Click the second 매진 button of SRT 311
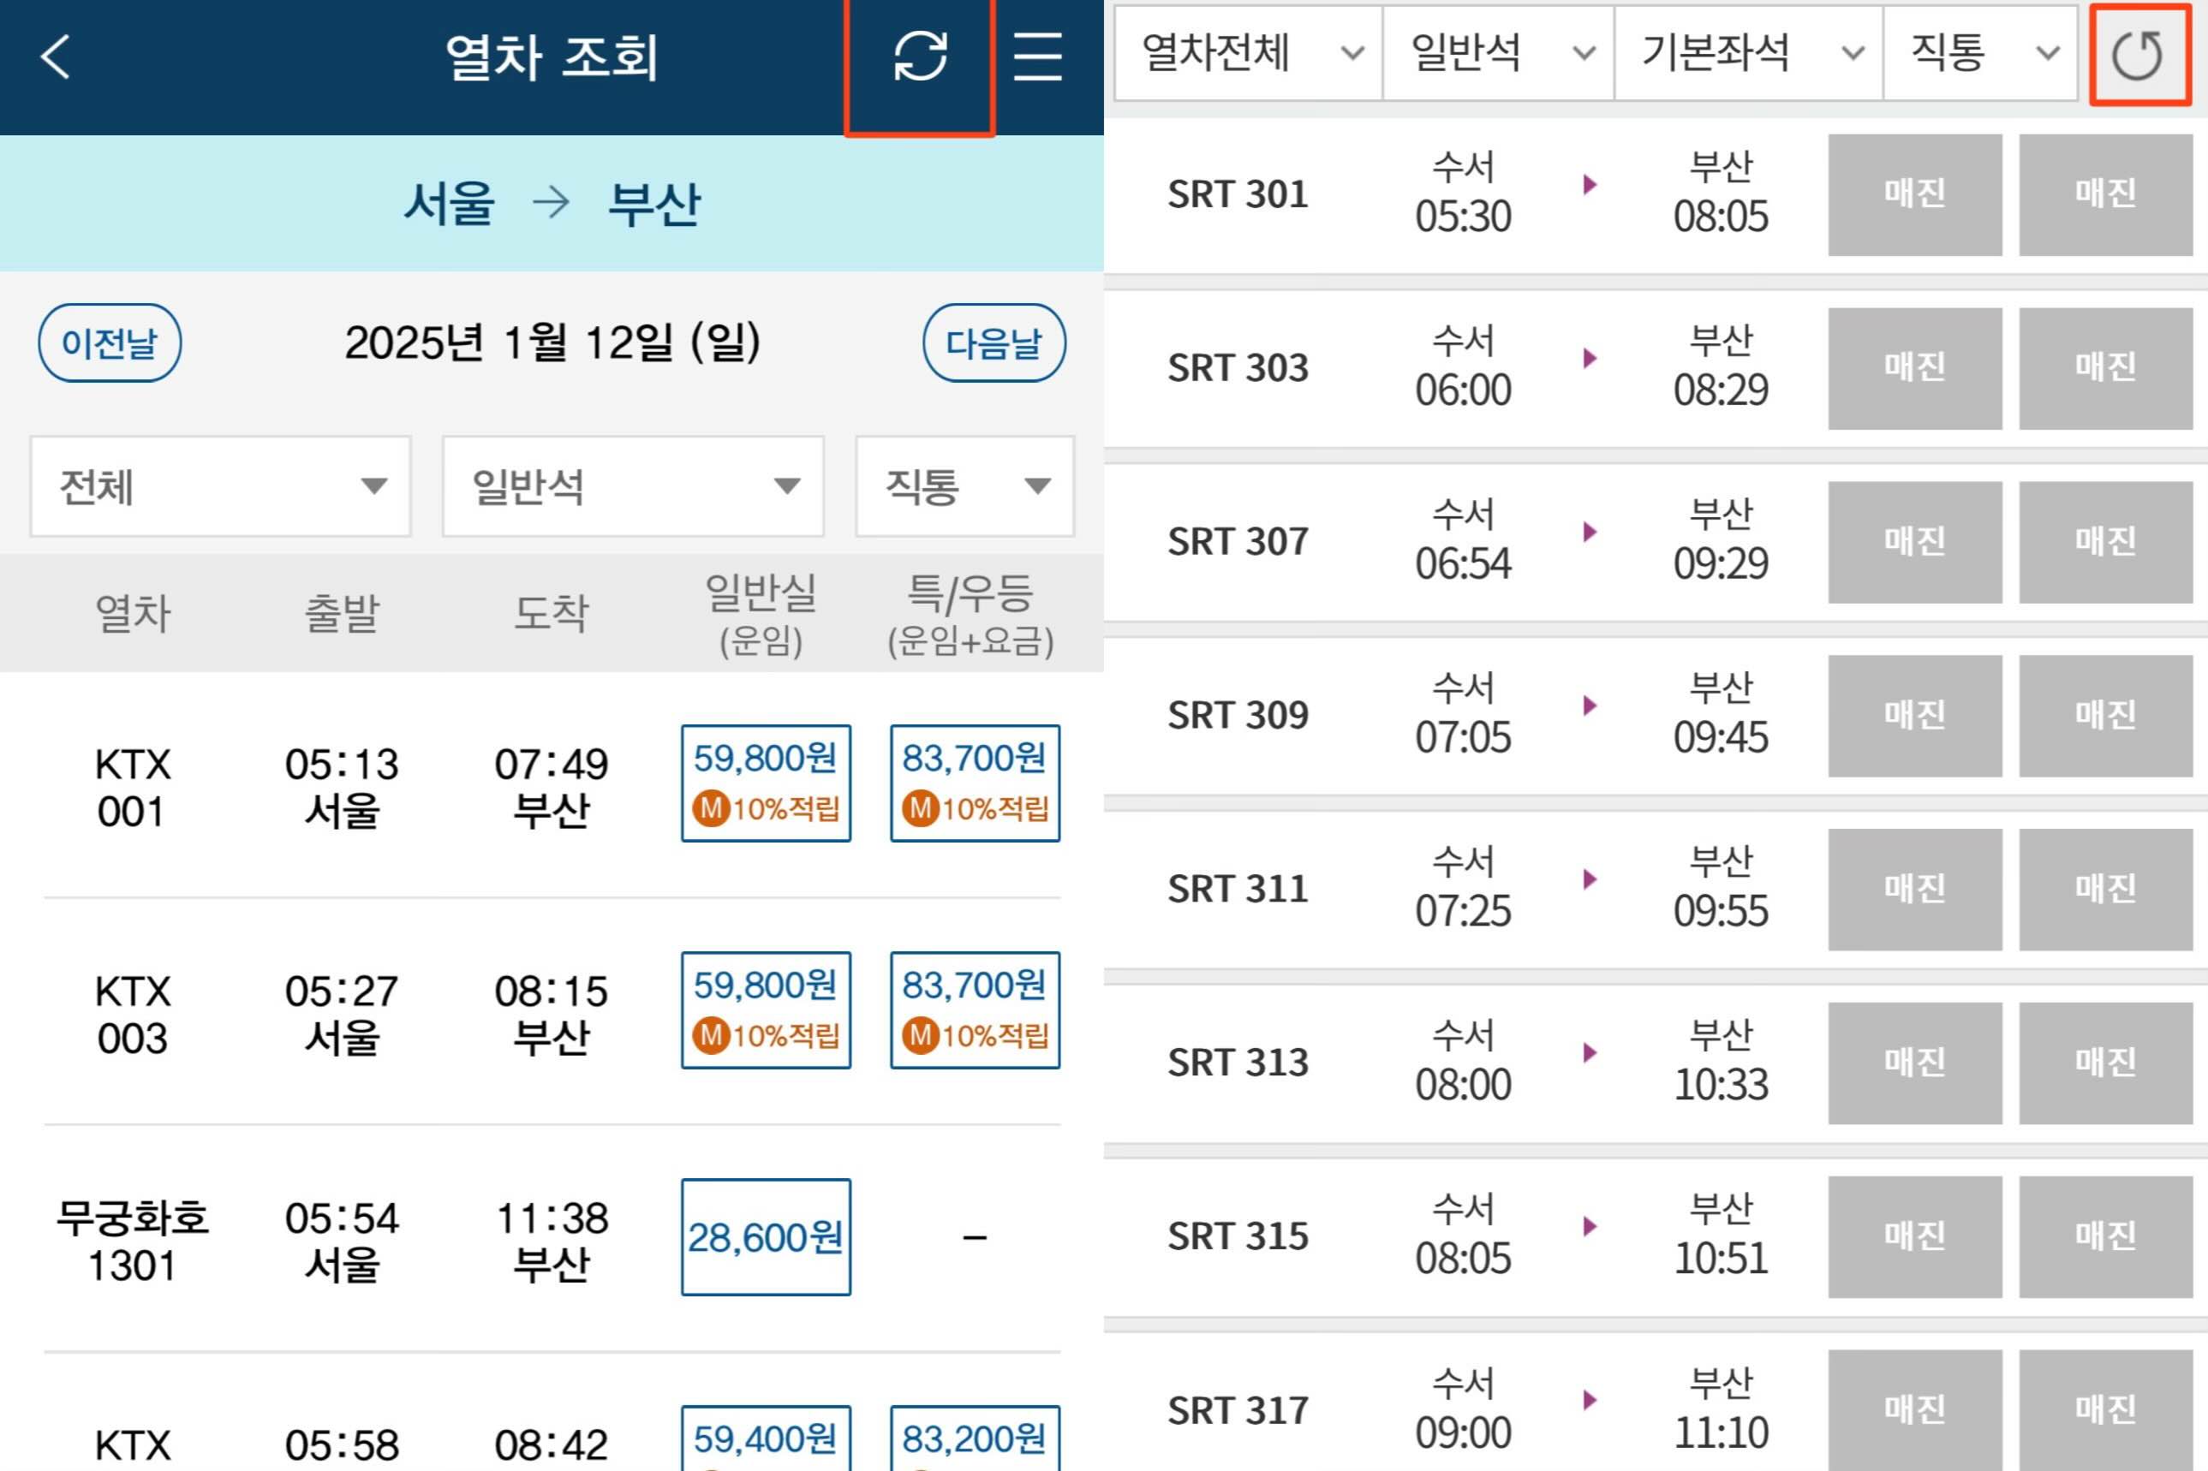Viewport: 2208px width, 1471px height. (x=2106, y=890)
